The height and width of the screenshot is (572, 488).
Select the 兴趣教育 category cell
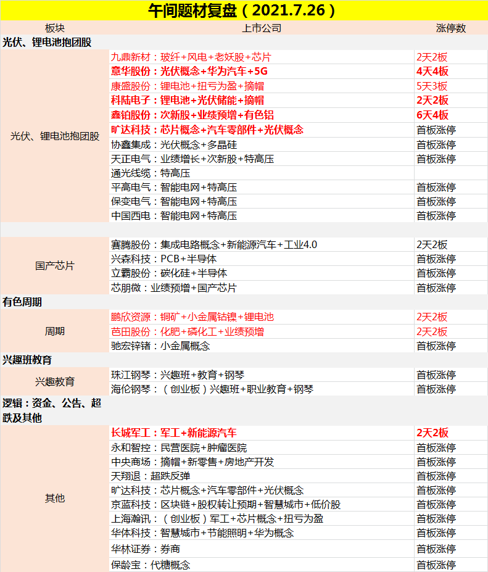[55, 382]
